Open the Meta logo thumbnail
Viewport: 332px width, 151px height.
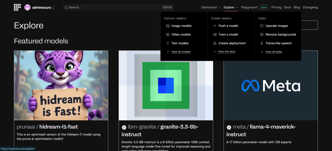(271, 85)
